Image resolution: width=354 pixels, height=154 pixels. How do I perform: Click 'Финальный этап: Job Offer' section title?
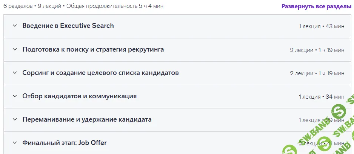click(65, 143)
